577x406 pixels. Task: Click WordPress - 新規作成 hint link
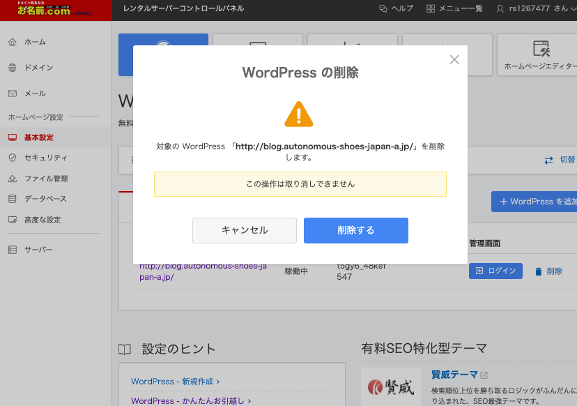[176, 382]
